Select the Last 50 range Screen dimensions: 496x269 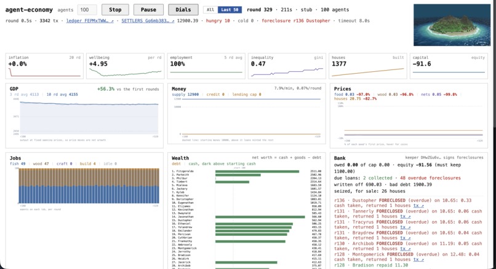tap(230, 10)
